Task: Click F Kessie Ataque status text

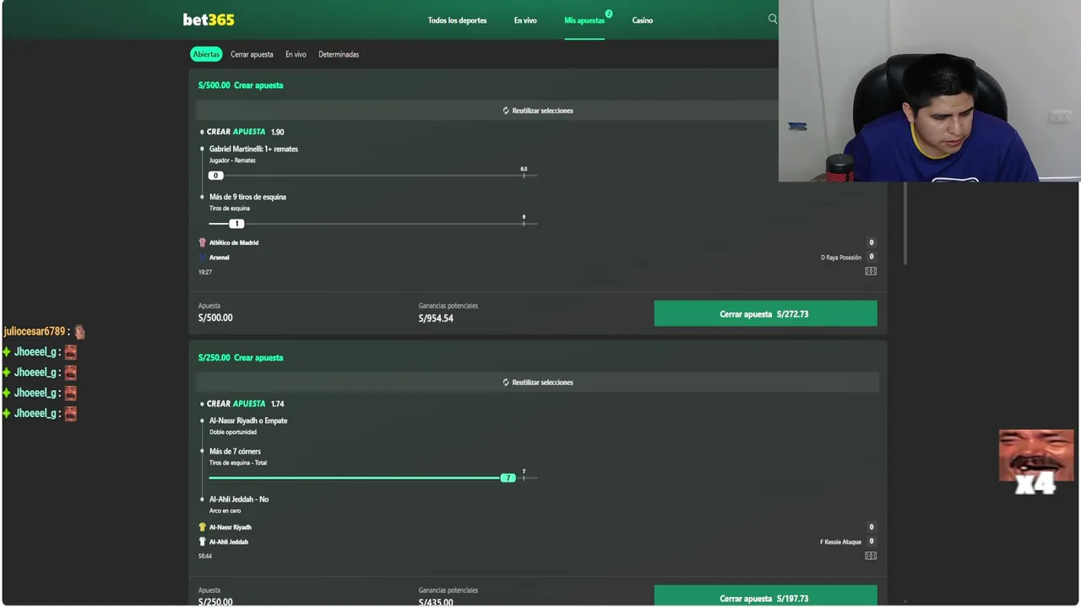Action: pyautogui.click(x=840, y=541)
